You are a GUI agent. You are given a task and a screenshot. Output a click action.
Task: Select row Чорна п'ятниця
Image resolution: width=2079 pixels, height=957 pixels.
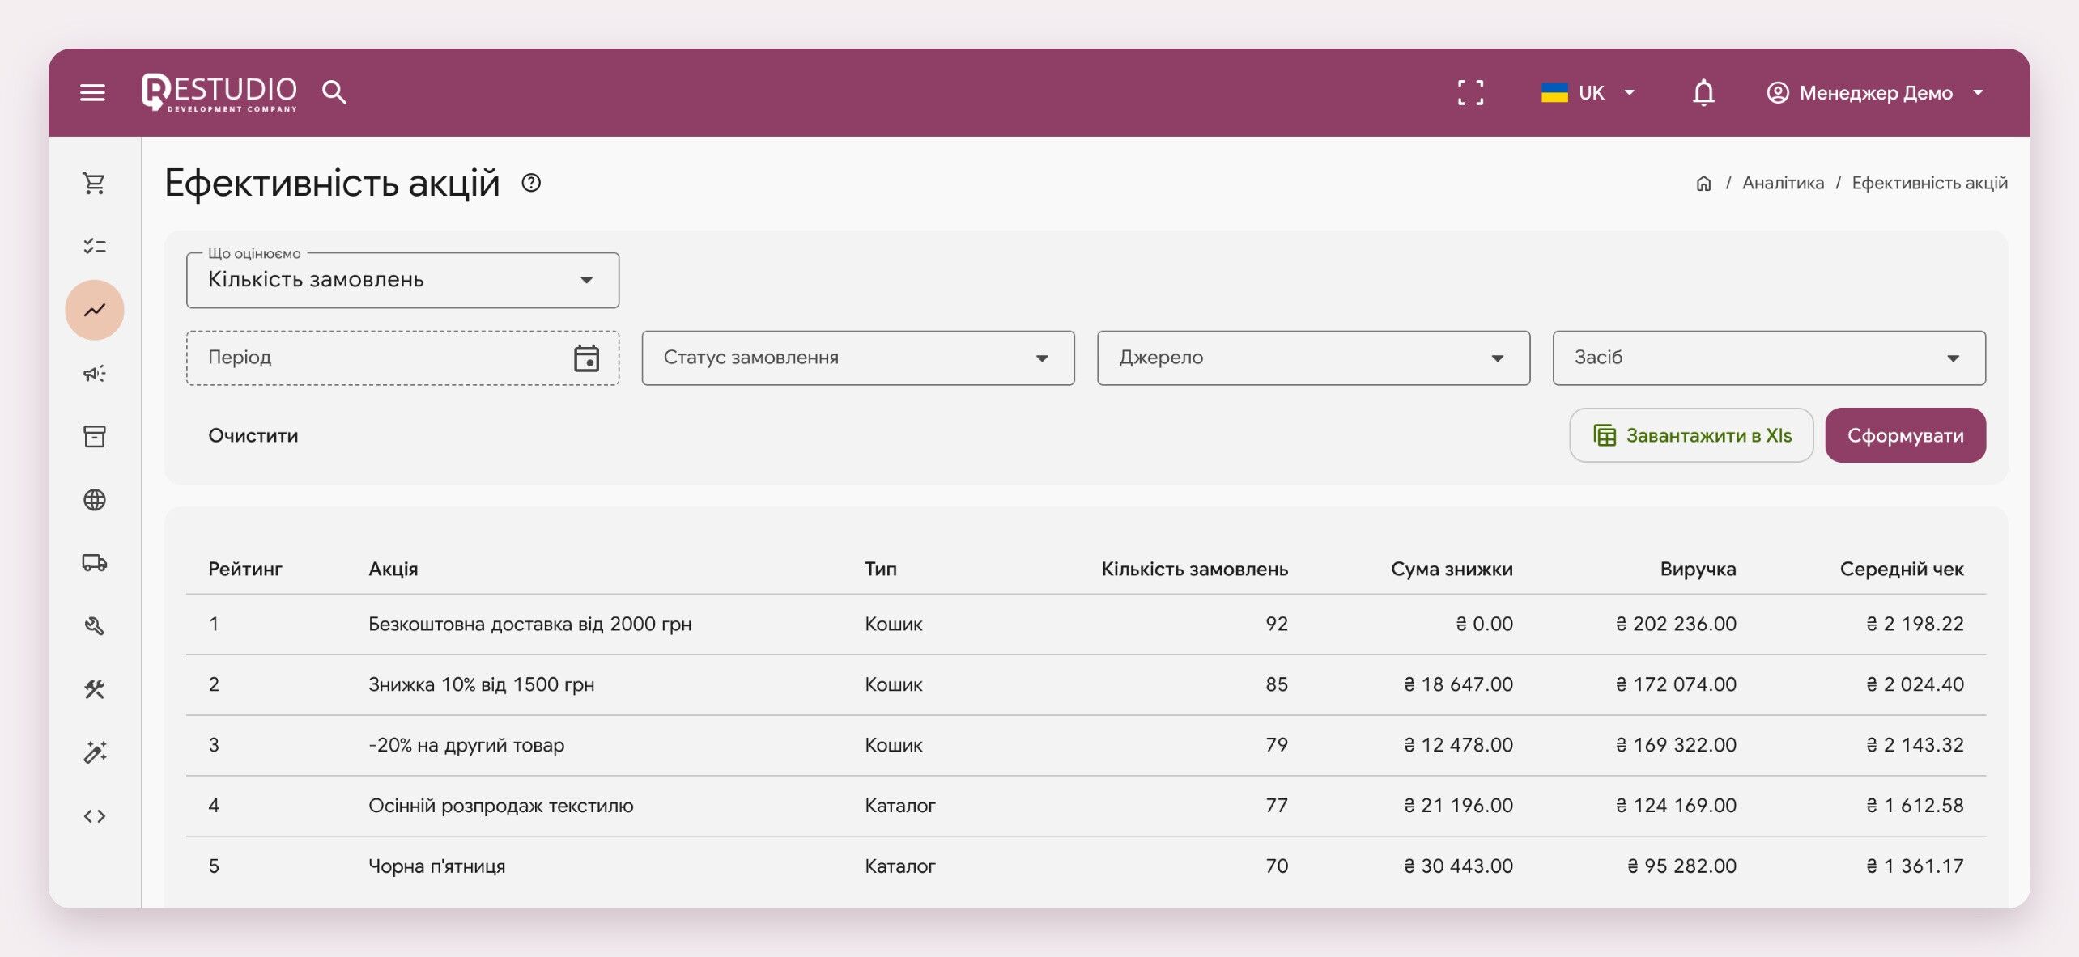1086,866
